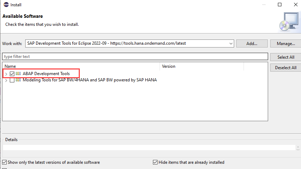Focus the type filter text field
The height and width of the screenshot is (169, 301).
(134, 57)
